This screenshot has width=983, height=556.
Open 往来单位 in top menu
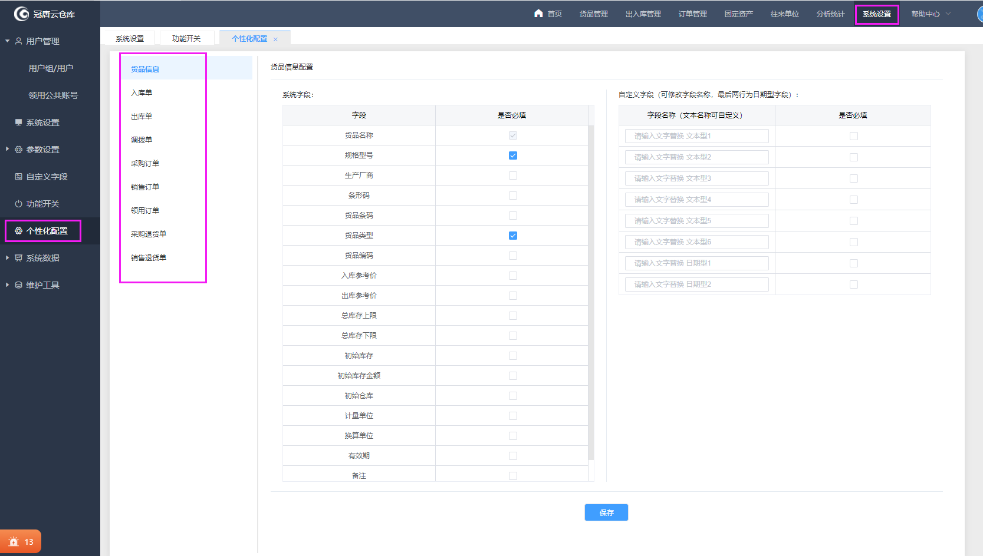[x=784, y=14]
